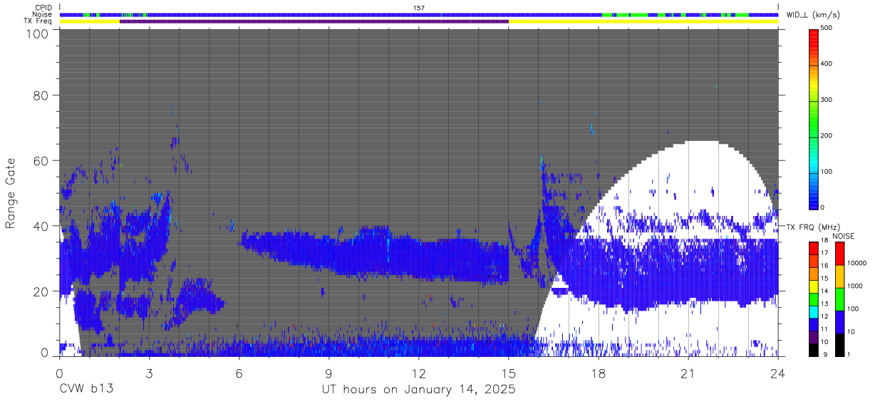Click the 200 tick on the width colorbar
Viewport: 875px width, 404px height.
[x=827, y=135]
